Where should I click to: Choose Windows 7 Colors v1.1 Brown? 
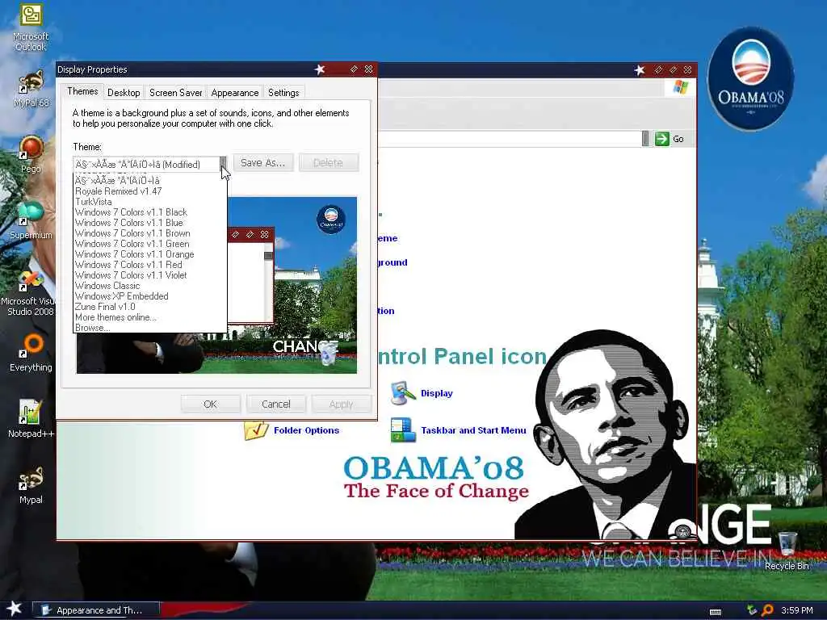click(x=150, y=233)
